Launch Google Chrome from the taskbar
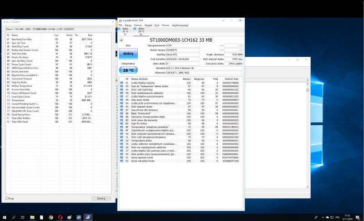Viewport: 364px width, 221px height. 51,217
